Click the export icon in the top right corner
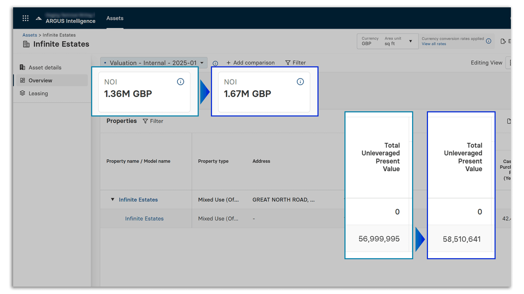 pyautogui.click(x=504, y=41)
